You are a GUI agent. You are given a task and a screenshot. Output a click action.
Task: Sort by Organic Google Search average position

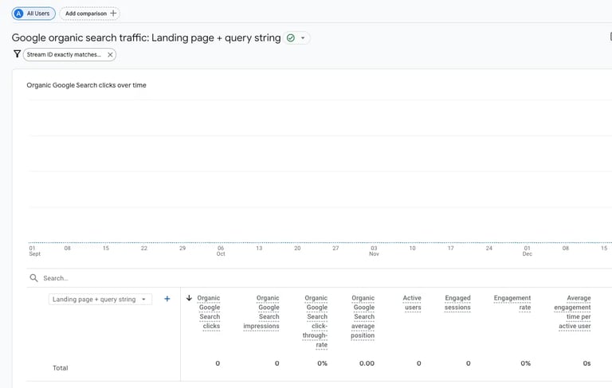[363, 316]
